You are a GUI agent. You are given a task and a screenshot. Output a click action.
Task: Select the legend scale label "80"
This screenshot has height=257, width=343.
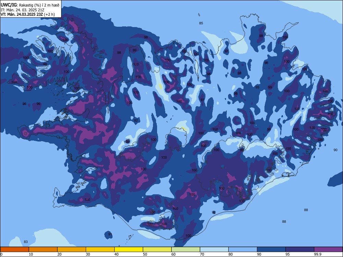230,254
